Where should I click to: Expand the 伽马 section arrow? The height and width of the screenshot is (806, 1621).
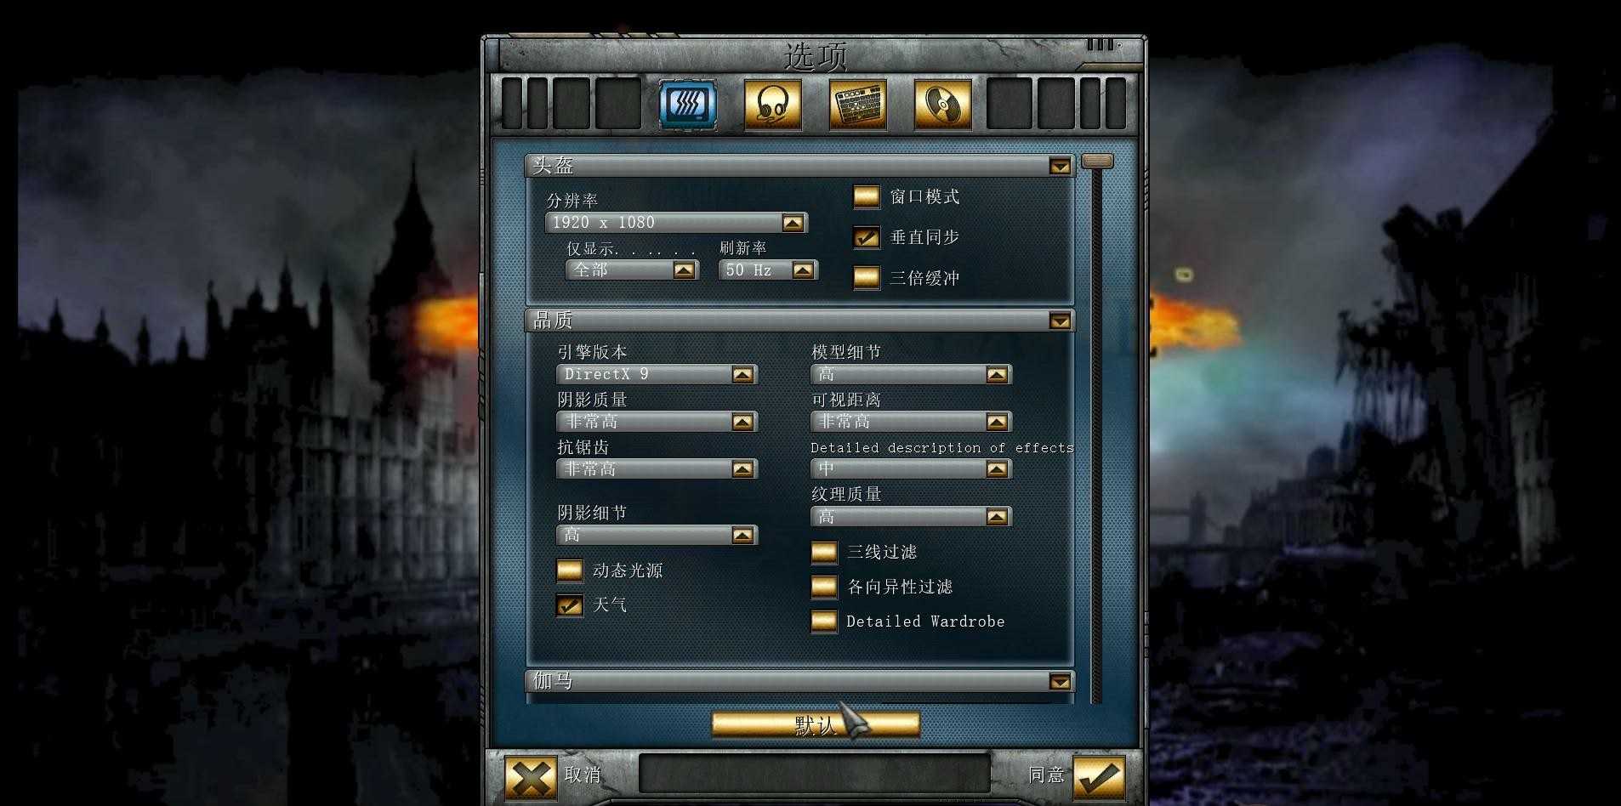tap(1060, 681)
